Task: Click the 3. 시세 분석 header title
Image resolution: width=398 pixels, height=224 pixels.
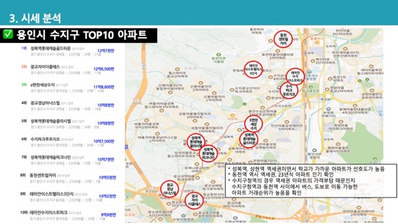Action: (x=35, y=18)
